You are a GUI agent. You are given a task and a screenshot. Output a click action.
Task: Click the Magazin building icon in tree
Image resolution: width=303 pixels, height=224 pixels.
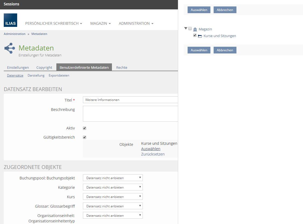point(195,29)
